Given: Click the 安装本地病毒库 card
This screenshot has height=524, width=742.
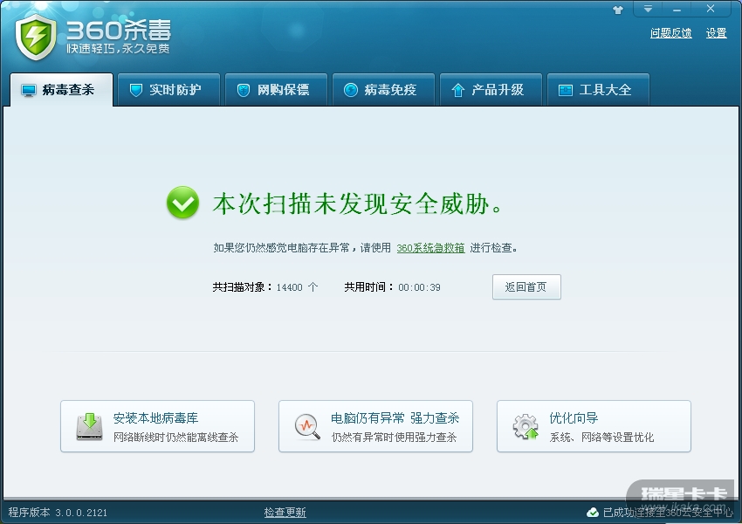Looking at the screenshot, I should pyautogui.click(x=158, y=426).
